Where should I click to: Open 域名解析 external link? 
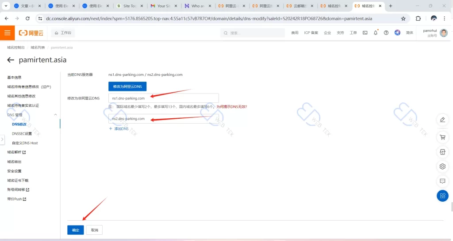(x=16, y=152)
